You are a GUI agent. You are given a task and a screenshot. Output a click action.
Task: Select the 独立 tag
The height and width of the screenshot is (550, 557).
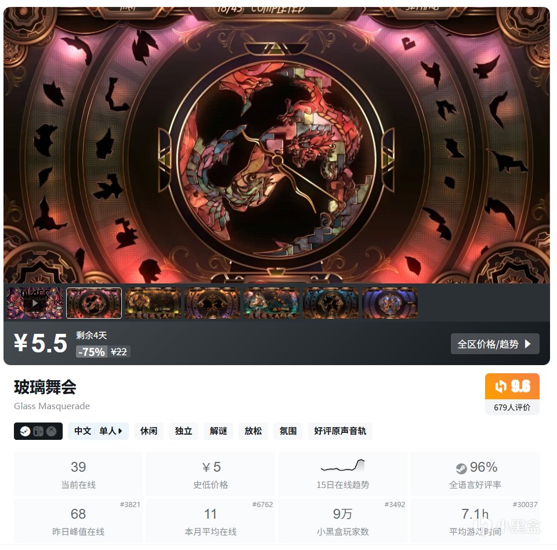[183, 431]
